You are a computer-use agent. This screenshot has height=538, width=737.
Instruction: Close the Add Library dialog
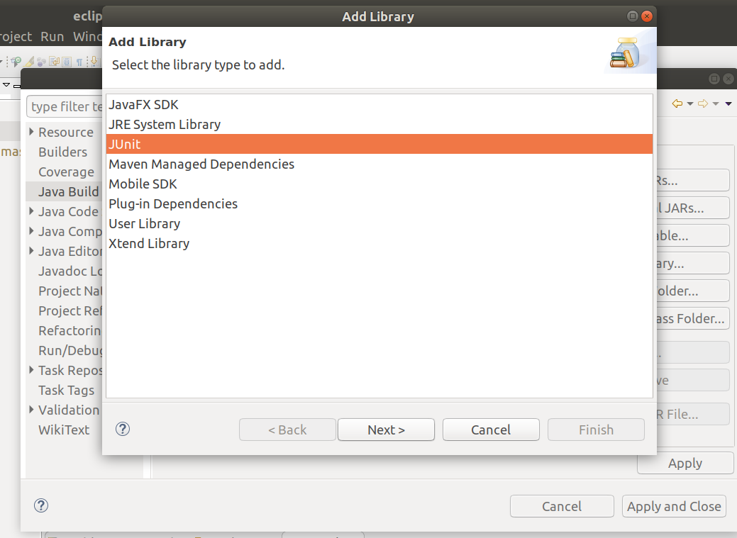[647, 16]
